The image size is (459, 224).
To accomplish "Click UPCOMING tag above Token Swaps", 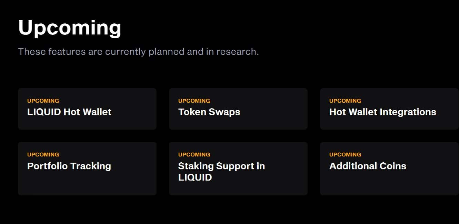I will click(x=194, y=101).
